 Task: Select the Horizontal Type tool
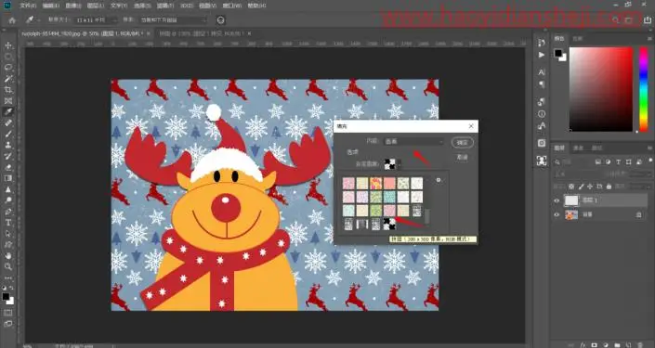pos(8,223)
